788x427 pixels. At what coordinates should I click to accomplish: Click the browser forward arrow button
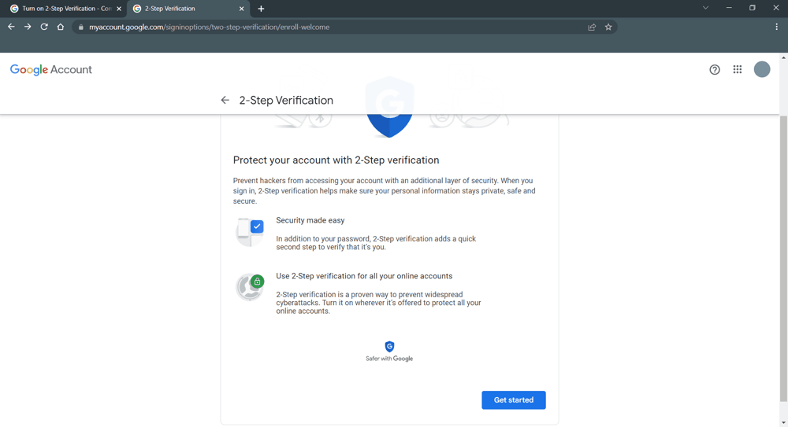tap(28, 27)
